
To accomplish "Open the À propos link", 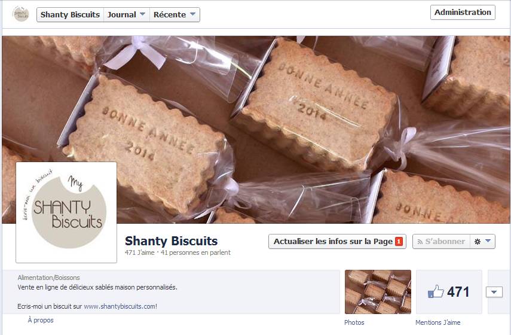I will tap(41, 320).
